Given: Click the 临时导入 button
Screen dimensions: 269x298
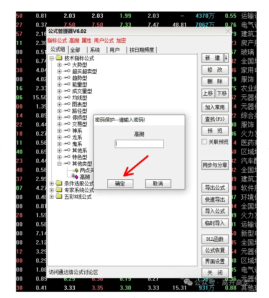Looking at the screenshot, I should point(215,223).
